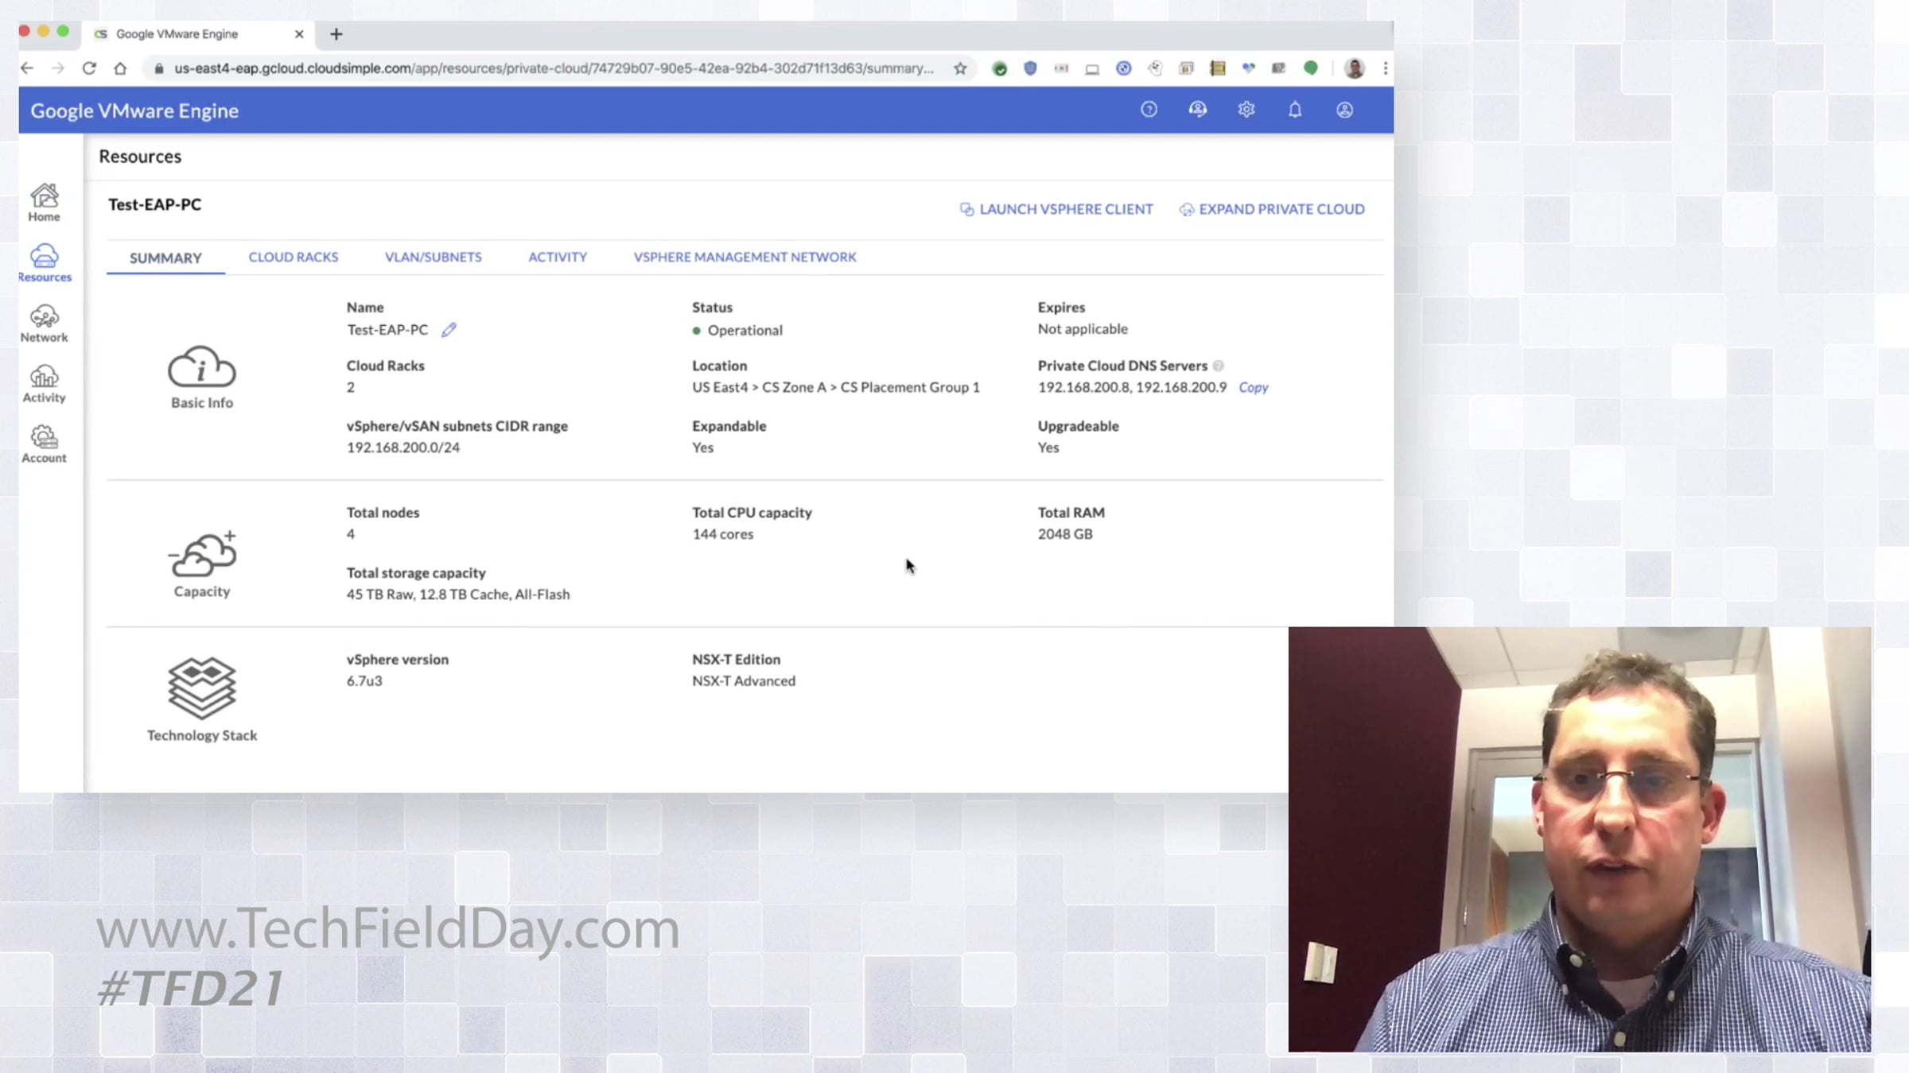Viewport: 1909px width, 1073px height.
Task: Select the Resources sidebar icon
Action: click(45, 263)
